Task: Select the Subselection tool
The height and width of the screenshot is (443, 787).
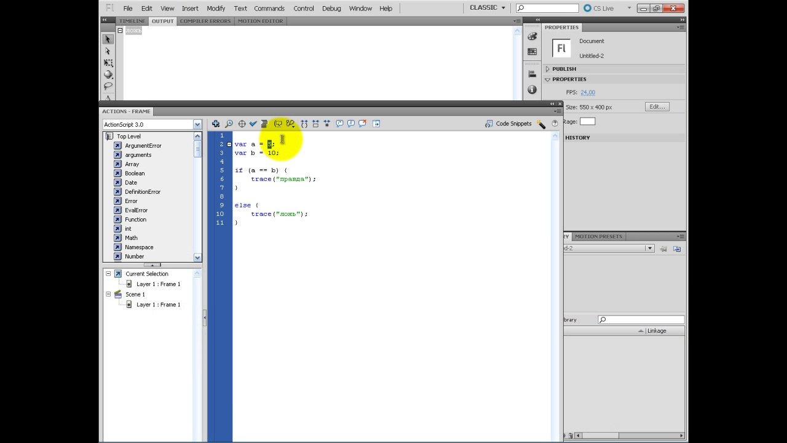Action: click(108, 51)
